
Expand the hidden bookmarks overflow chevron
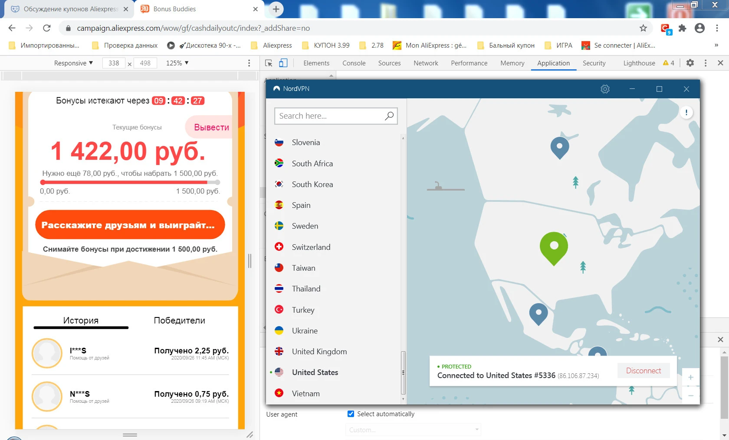pos(716,45)
